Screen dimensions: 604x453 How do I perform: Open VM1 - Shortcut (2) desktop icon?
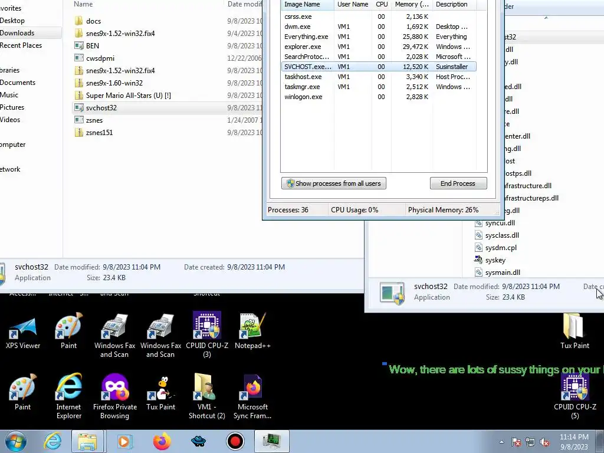[x=207, y=396]
